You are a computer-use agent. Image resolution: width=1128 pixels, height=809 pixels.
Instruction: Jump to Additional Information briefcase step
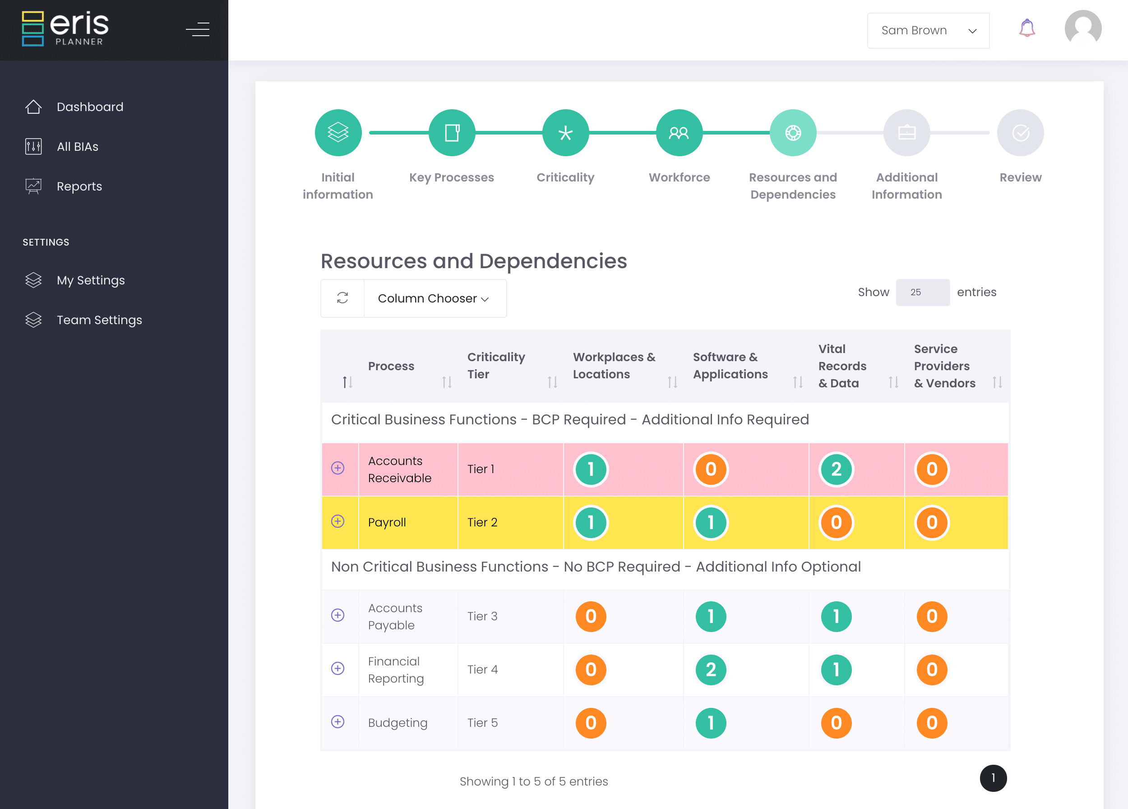(906, 133)
